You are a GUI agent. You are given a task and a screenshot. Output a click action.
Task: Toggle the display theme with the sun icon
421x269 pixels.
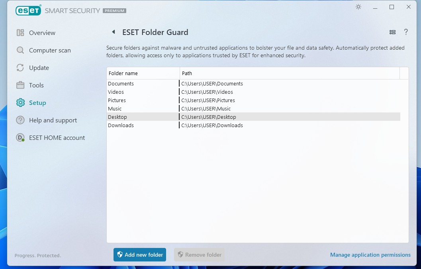(358, 7)
